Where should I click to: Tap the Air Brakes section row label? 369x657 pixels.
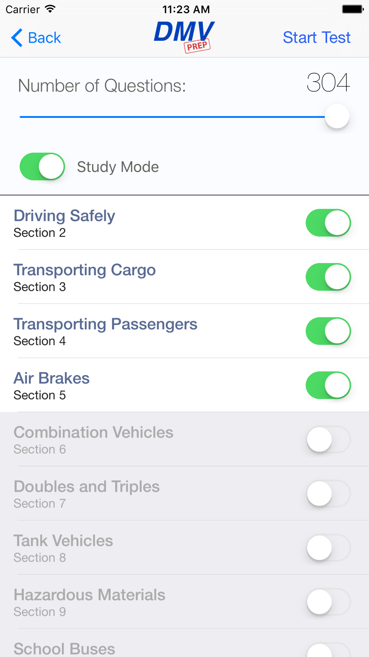[52, 378]
